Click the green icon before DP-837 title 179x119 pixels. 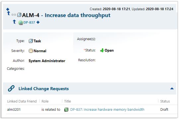click(66, 110)
